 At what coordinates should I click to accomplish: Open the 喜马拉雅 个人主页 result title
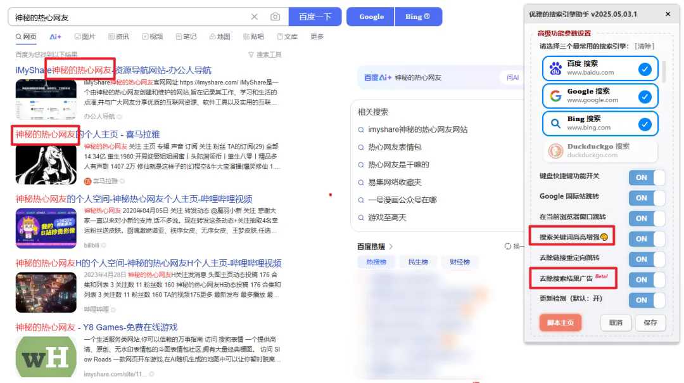87,134
